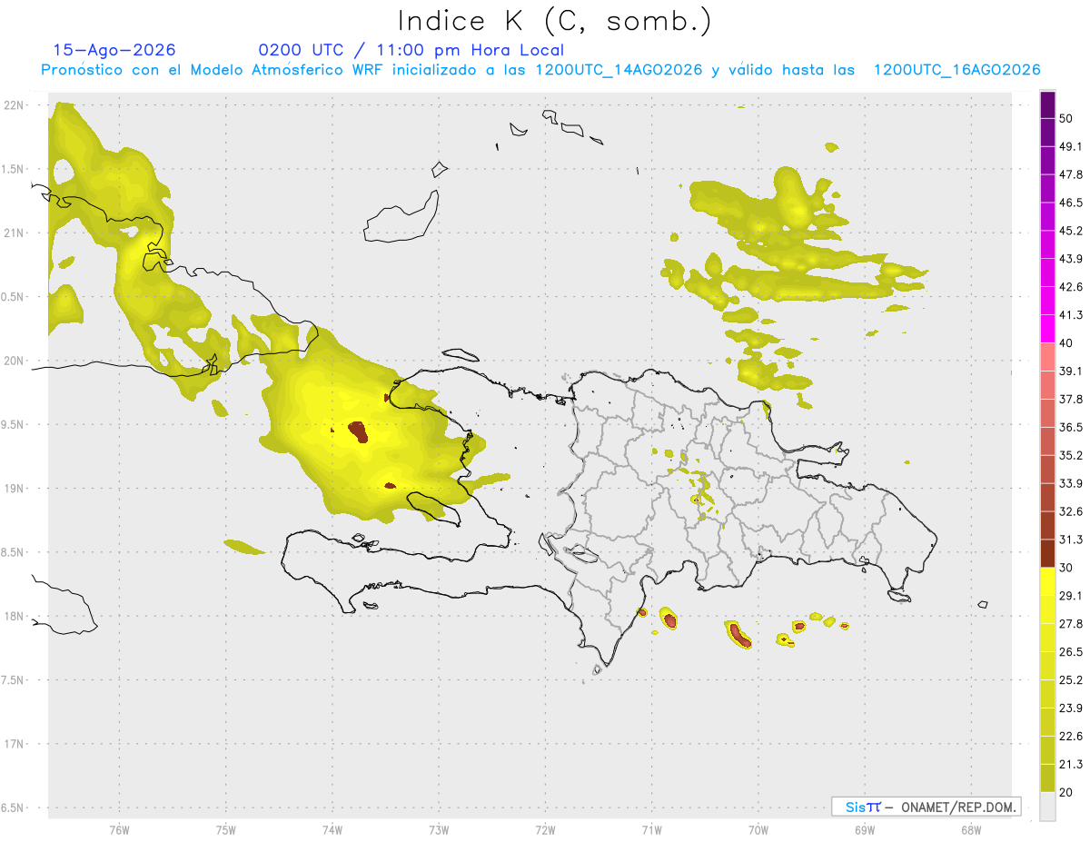Click the "74W" longitude label
This screenshot has width=1090, height=842.
click(x=332, y=829)
